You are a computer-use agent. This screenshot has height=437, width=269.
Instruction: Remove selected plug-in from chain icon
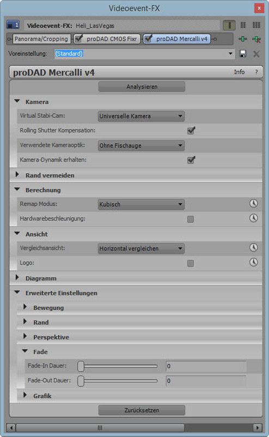[x=256, y=39]
